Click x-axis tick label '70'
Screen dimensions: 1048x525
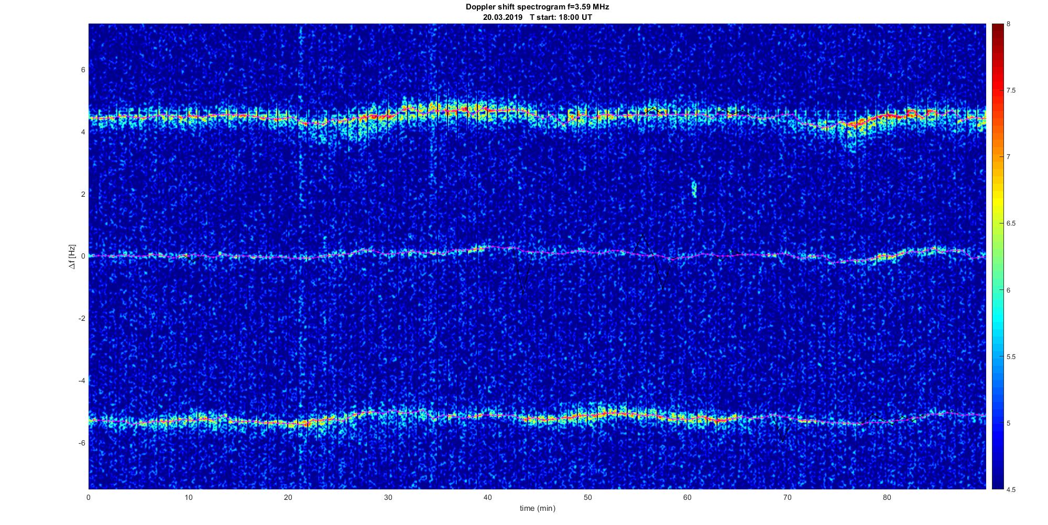[787, 497]
